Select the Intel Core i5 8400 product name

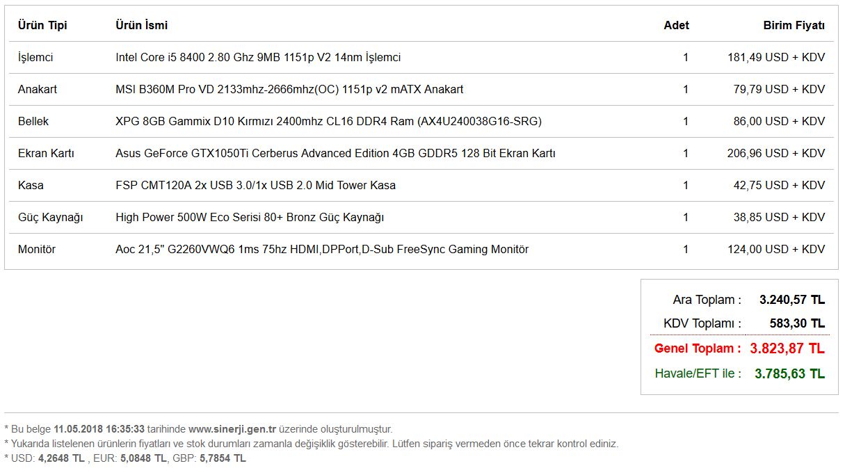(x=258, y=57)
